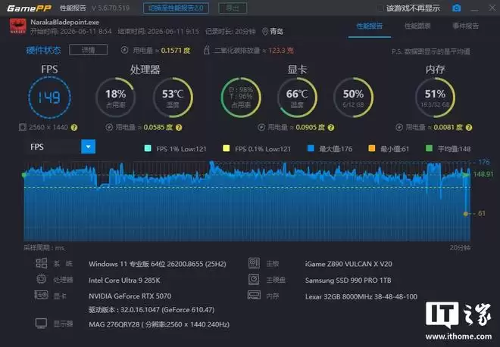Viewport: 500px width, 347px height.
Task: Click the Windows 11 专业版 system text
Action: pyautogui.click(x=158, y=264)
